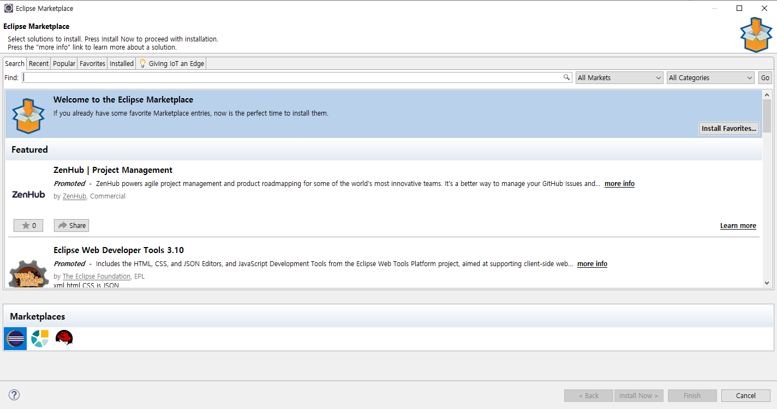
Task: Click the Web Tools gear logo
Action: point(28,274)
